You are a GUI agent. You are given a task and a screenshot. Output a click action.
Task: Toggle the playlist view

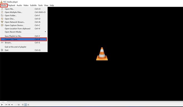pyautogui.click(x=23, y=105)
